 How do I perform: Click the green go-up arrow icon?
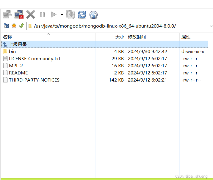coord(22,26)
